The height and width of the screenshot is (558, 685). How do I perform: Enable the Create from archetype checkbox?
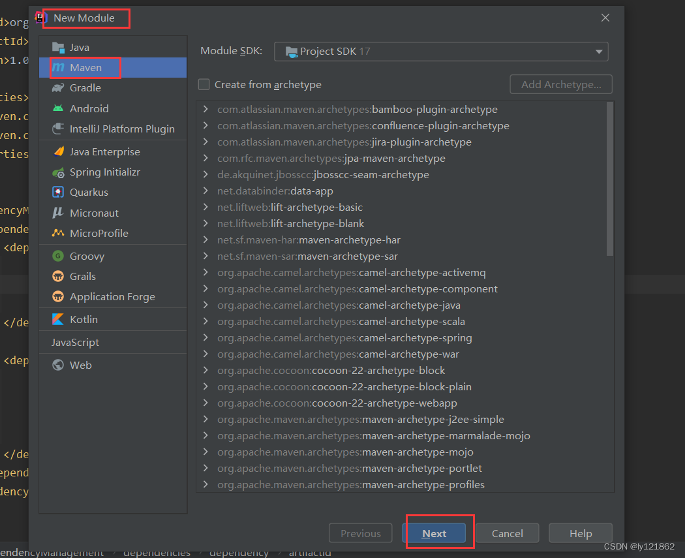coord(203,84)
